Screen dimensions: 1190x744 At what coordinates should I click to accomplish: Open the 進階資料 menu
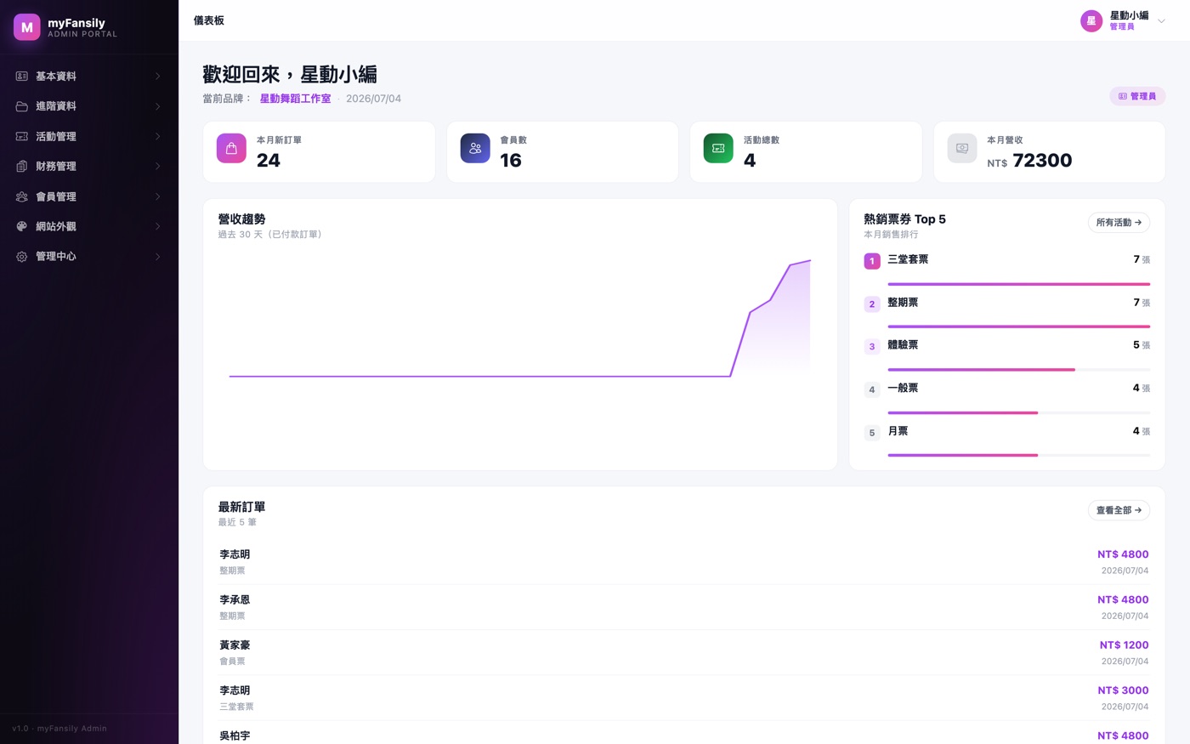[89, 106]
